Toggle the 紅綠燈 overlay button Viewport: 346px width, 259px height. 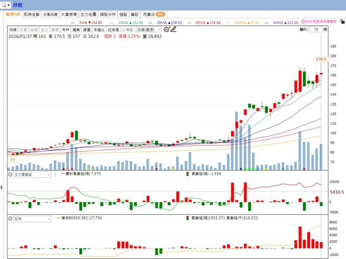(x=114, y=29)
